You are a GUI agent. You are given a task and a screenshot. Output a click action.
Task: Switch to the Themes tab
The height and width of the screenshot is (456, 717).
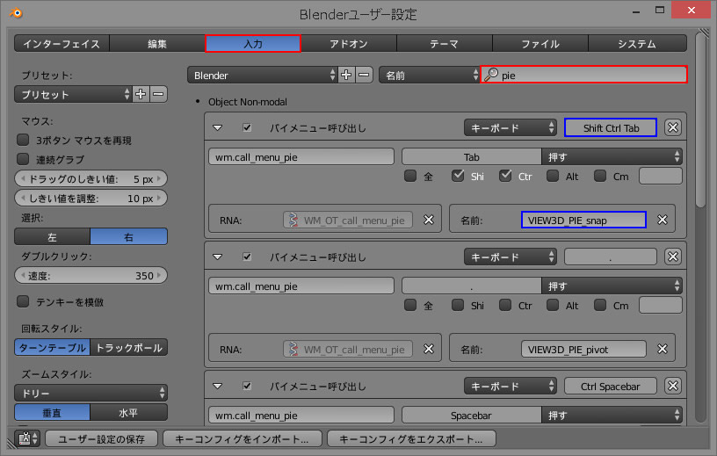(445, 43)
